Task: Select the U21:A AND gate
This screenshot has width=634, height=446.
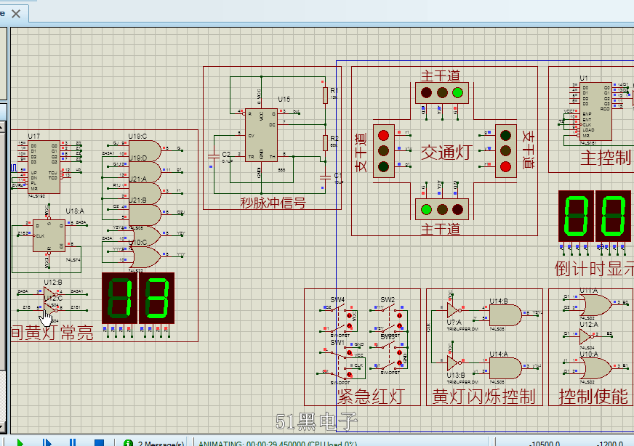Action: (x=145, y=193)
